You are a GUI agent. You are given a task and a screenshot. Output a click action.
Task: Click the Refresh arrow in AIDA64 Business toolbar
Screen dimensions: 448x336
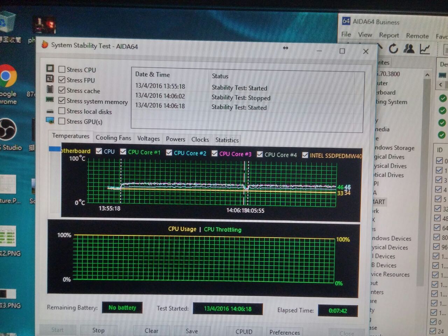coord(393,49)
